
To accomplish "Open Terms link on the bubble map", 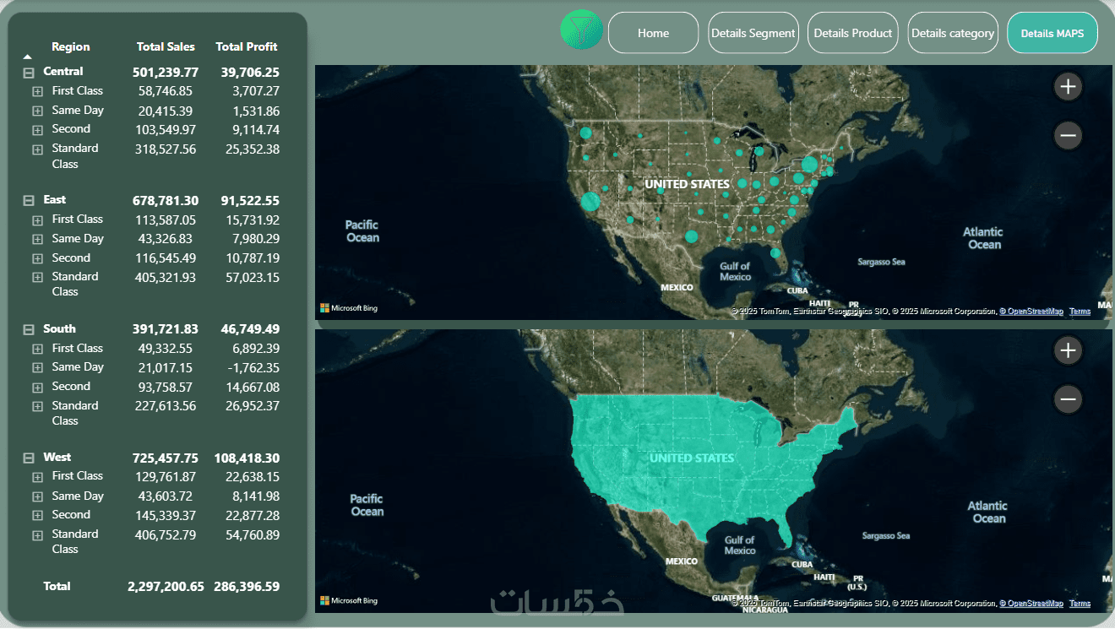I will (x=1080, y=312).
